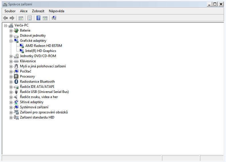Expand the Řadiče zvuku, videa a her node

click(11, 97)
